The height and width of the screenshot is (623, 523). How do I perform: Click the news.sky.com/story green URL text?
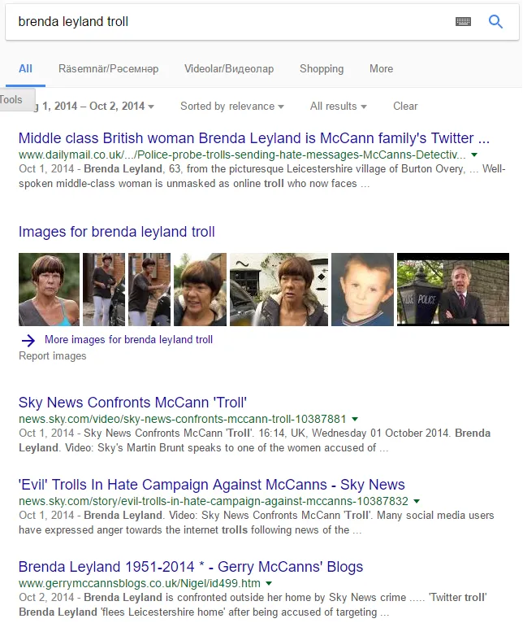[x=214, y=502]
